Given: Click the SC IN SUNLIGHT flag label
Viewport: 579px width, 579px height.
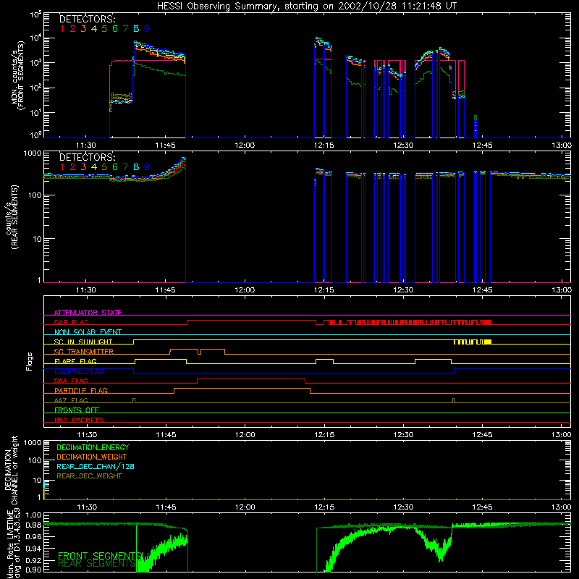Looking at the screenshot, I should click(83, 342).
